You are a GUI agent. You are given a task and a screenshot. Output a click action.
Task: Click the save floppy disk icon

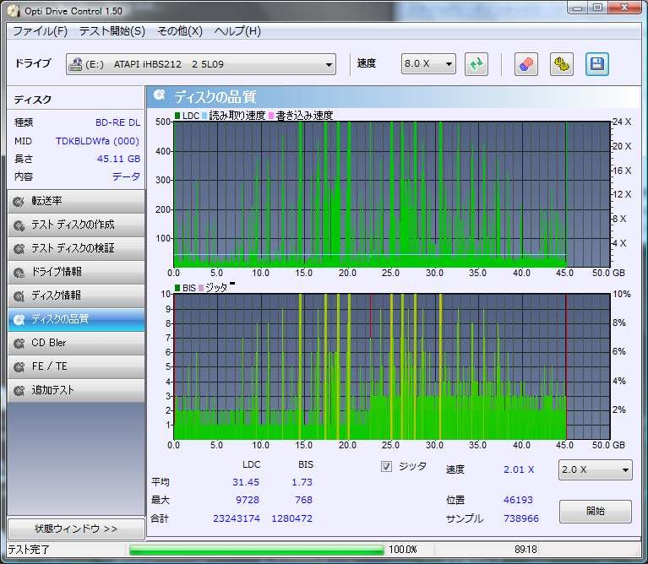[597, 64]
